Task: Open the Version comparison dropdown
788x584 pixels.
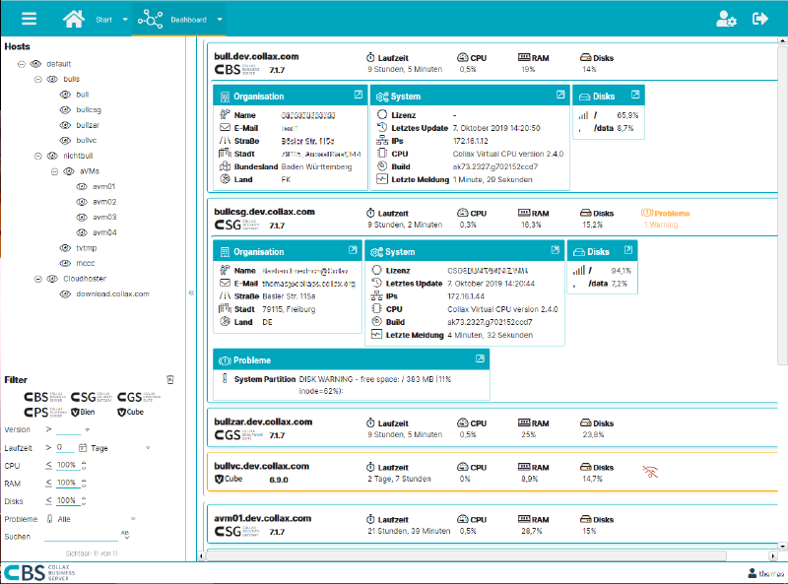Action: [x=88, y=429]
